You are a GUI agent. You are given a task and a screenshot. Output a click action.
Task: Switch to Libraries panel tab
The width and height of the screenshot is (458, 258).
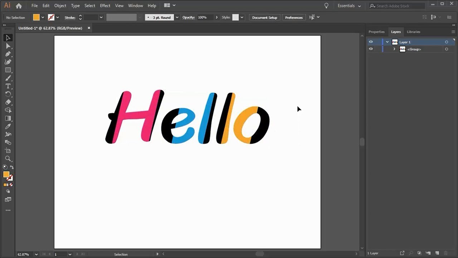click(x=414, y=32)
